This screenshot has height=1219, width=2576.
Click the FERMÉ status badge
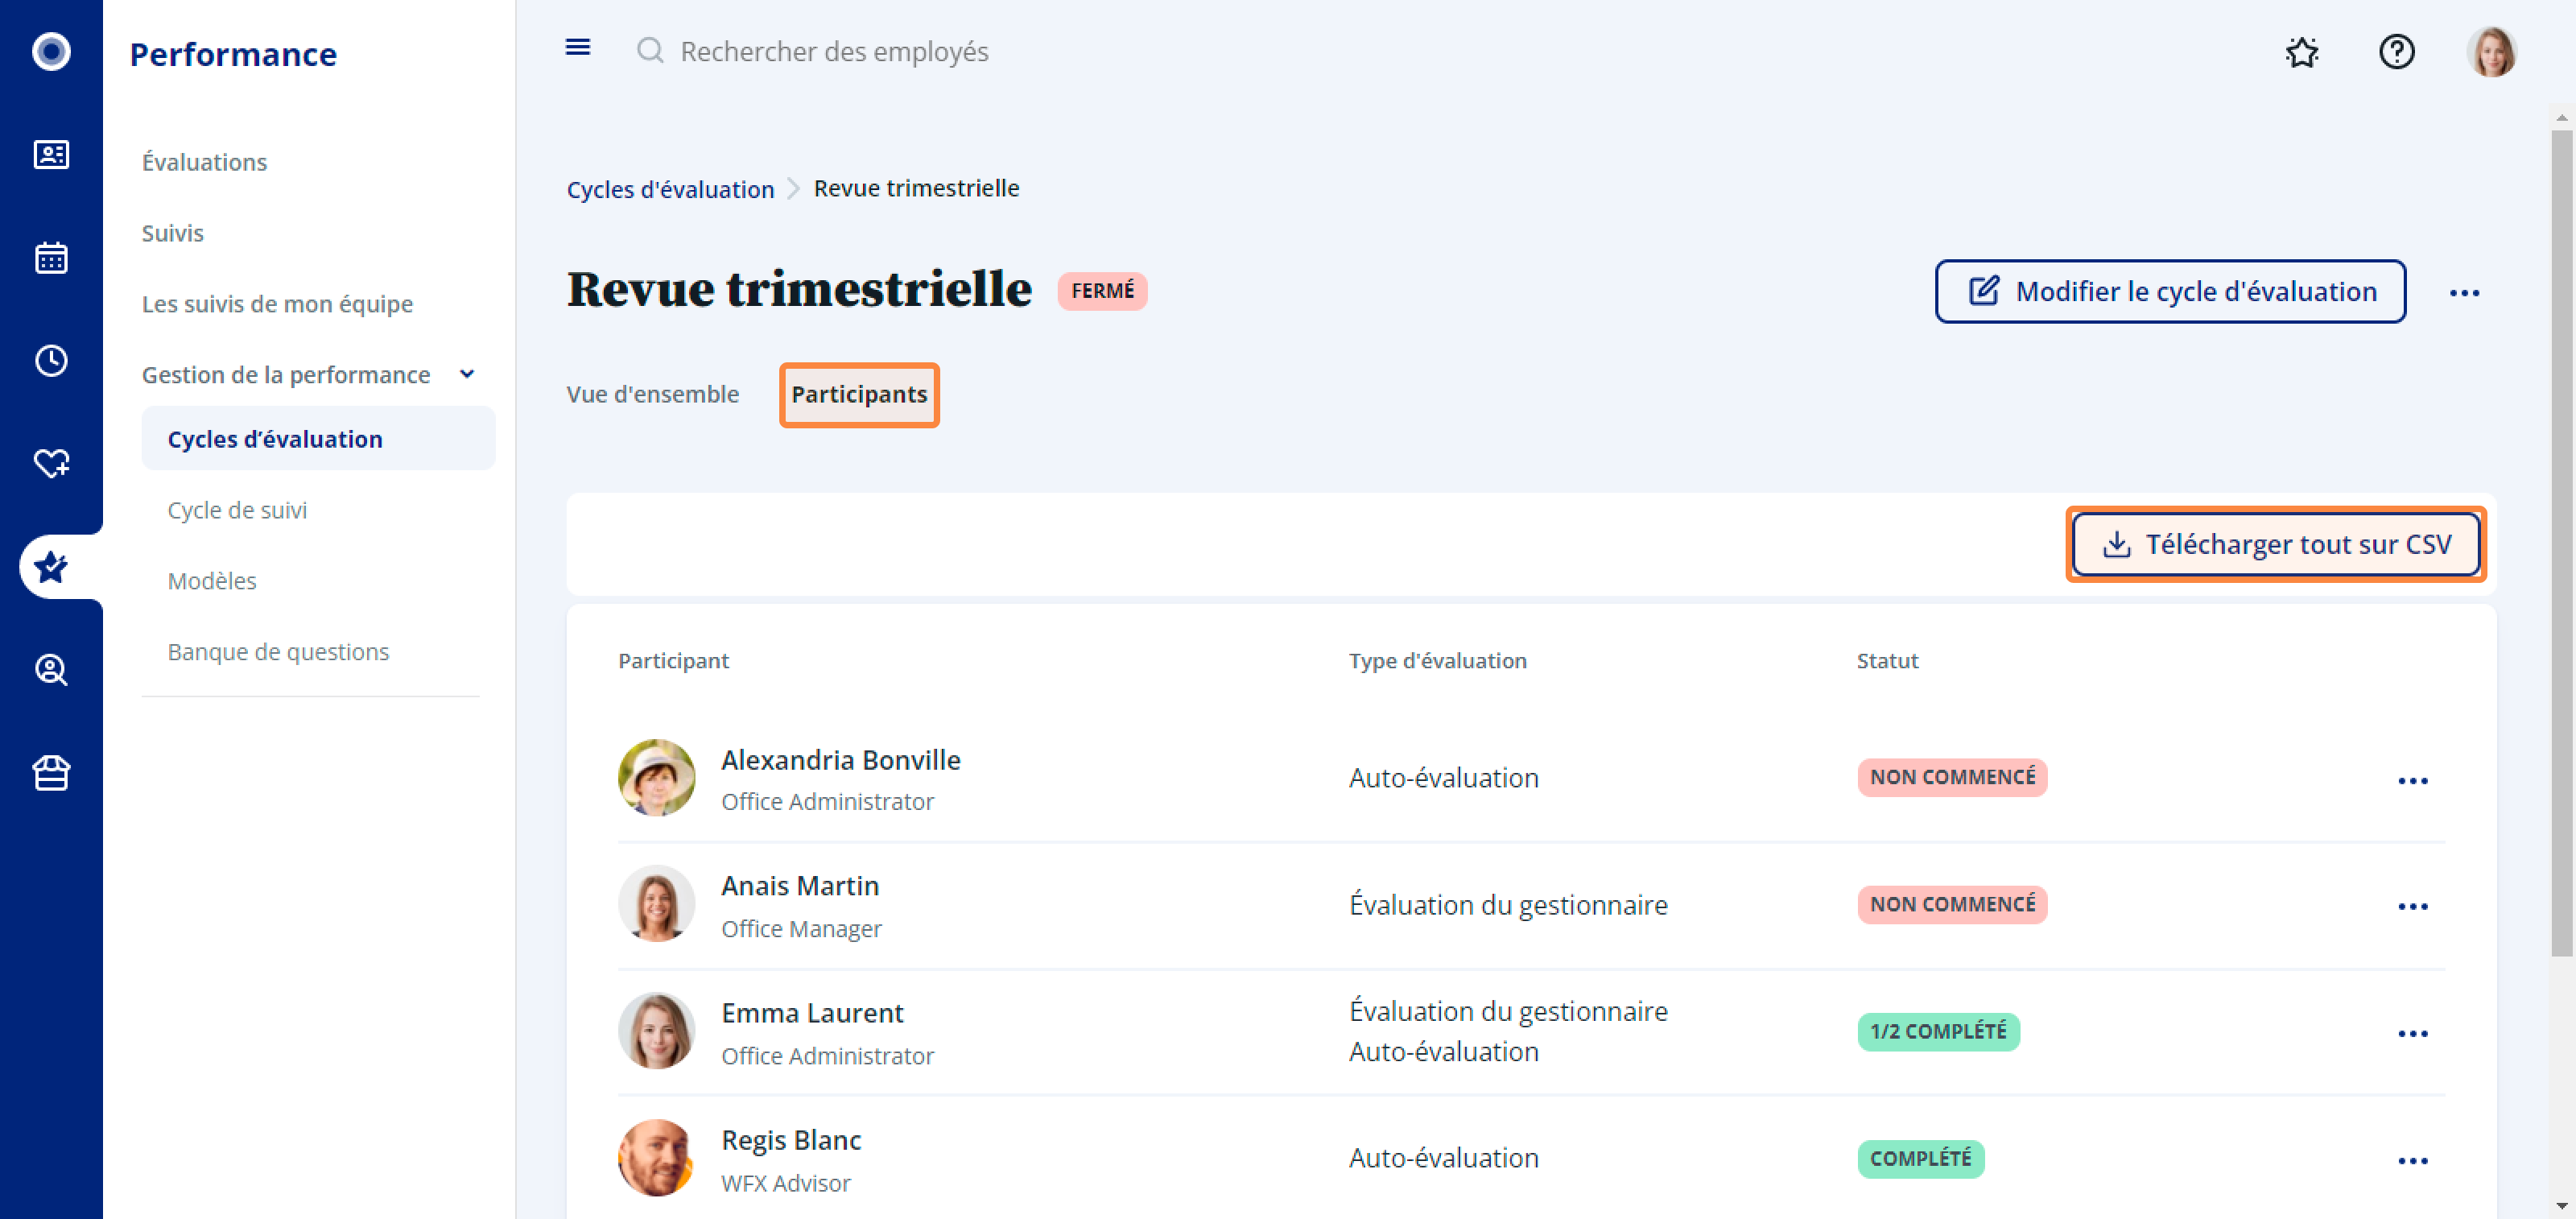[x=1102, y=291]
